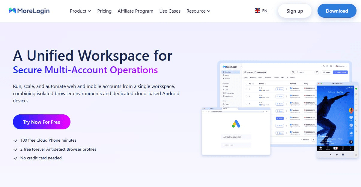Click the '100 free Cloud Phone minutes' text
Screen dimensions: 361x187
click(x=48, y=140)
